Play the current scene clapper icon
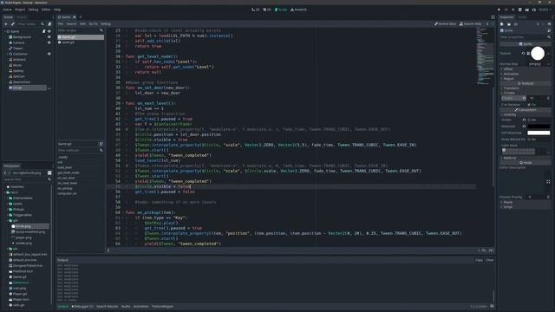Image resolution: width=555 pixels, height=312 pixels. [x=527, y=10]
